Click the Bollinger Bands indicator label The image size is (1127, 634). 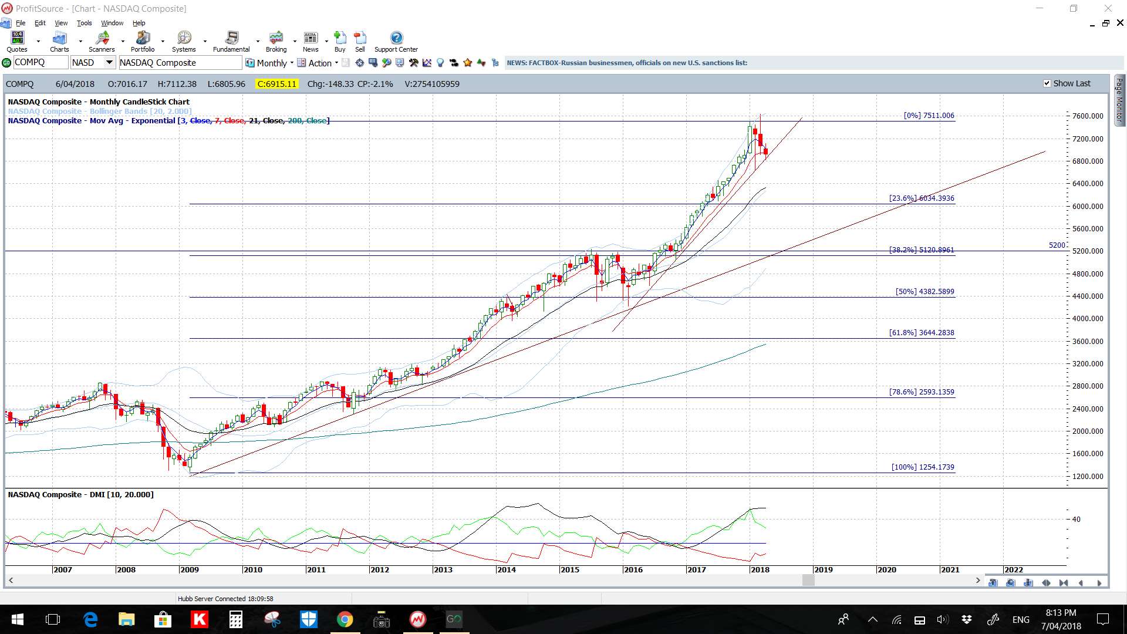click(x=100, y=111)
